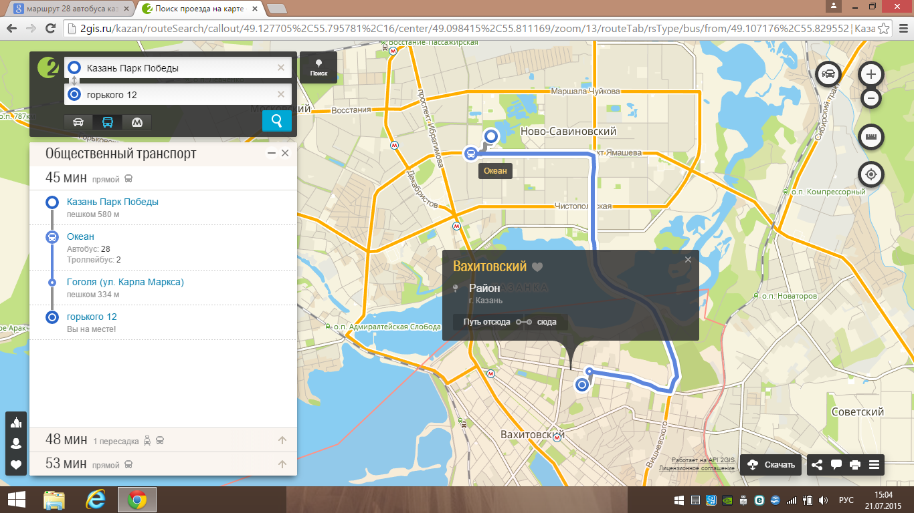Bookmark this page with star
Viewport: 914px width, 513px height.
[x=884, y=29]
